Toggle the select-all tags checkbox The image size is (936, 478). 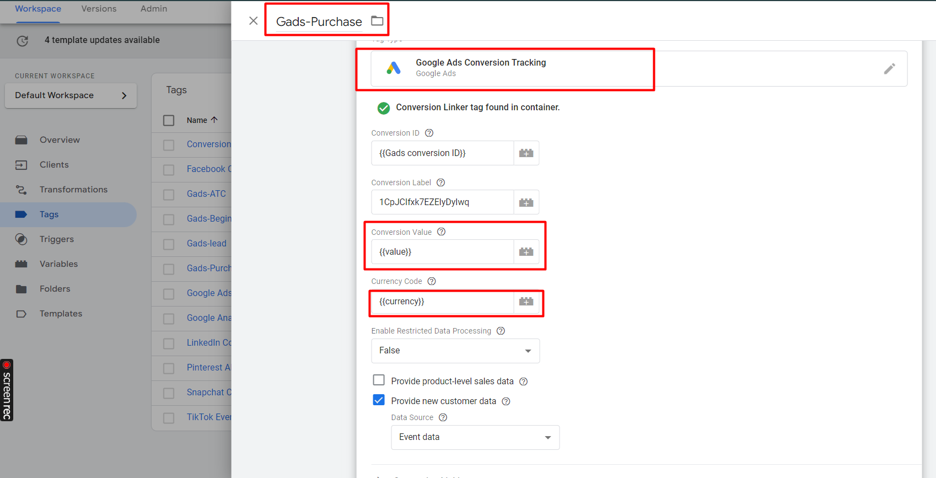[x=169, y=120]
